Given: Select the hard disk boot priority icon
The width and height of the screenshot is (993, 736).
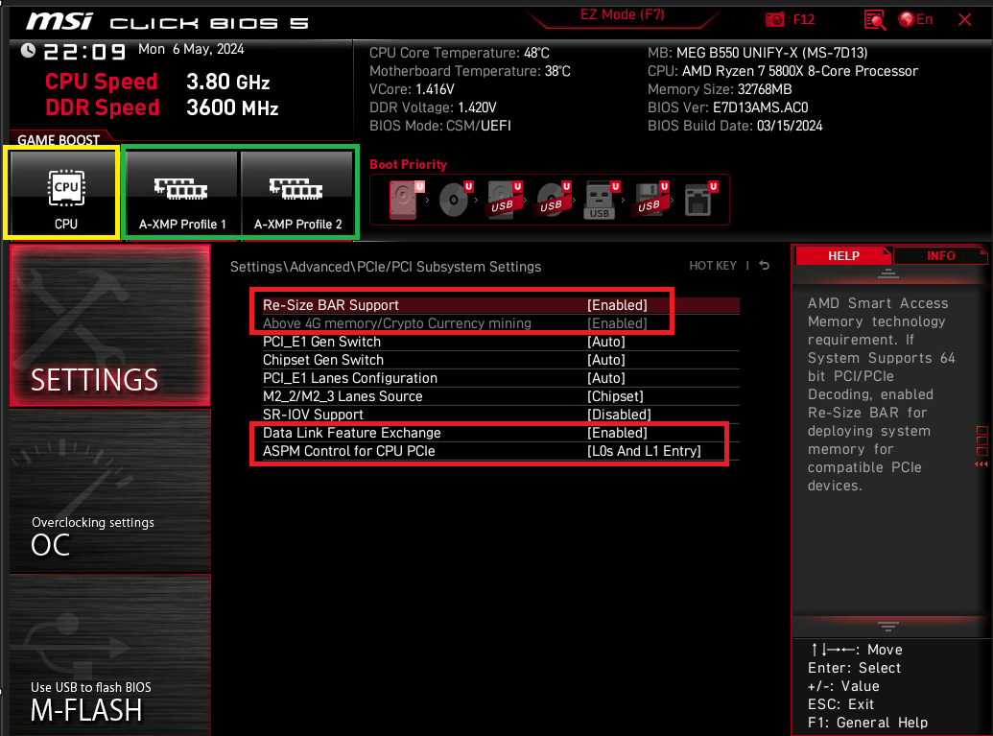Looking at the screenshot, I should [x=405, y=200].
